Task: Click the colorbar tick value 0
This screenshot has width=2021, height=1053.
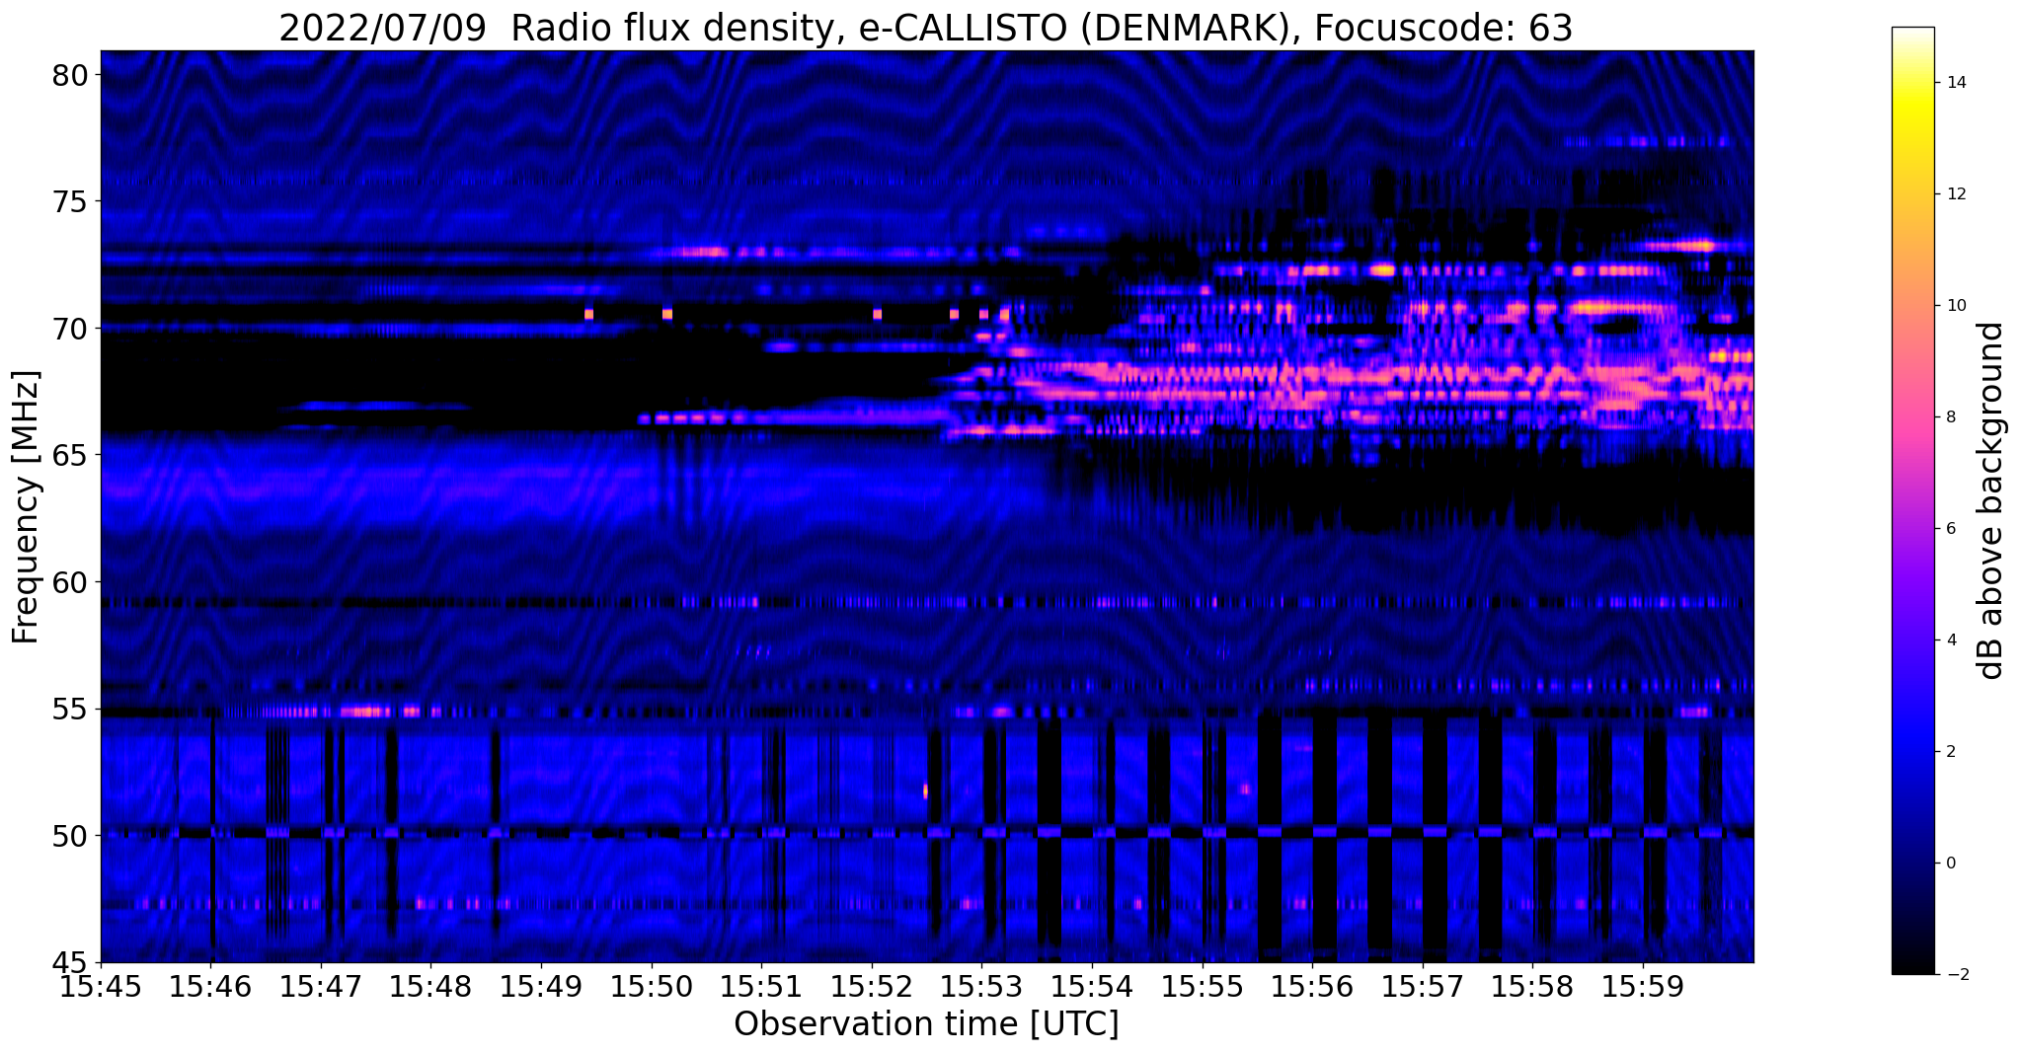Action: click(x=1951, y=864)
